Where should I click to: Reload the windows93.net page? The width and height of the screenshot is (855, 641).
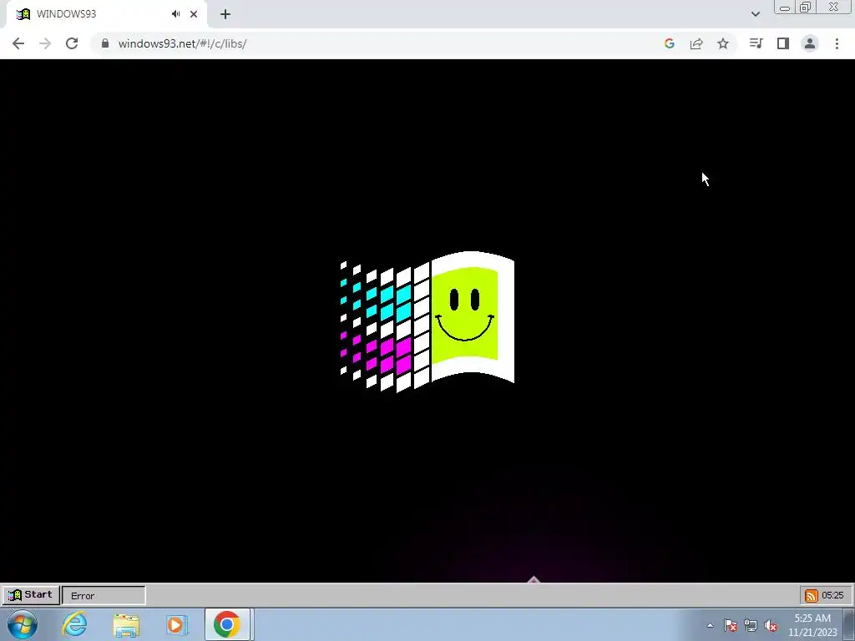pos(72,43)
